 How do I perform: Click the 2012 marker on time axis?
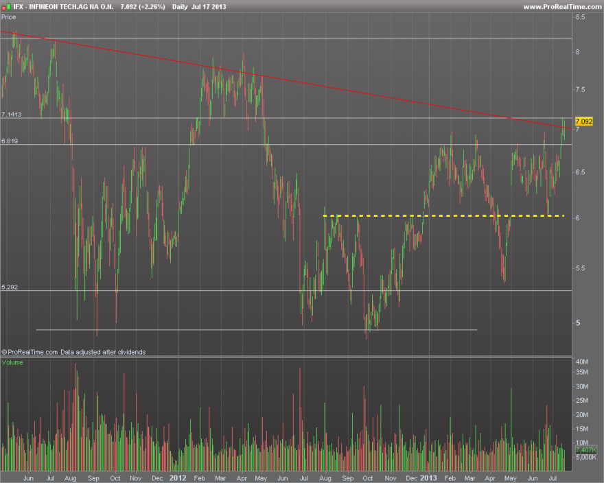pos(178,478)
